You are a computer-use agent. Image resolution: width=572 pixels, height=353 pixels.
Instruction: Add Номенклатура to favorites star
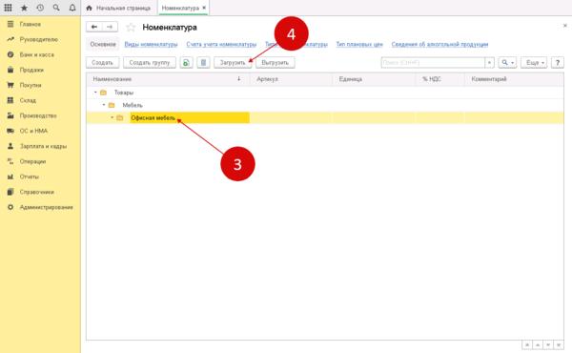(131, 27)
